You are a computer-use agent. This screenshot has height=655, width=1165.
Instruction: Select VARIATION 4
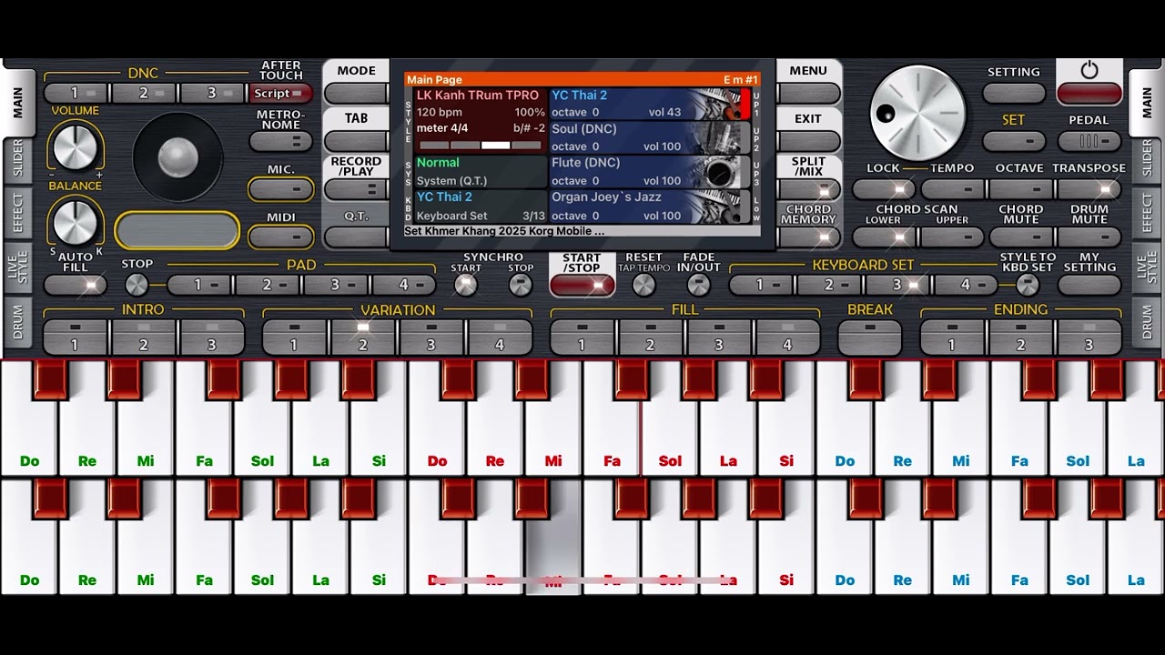click(x=500, y=337)
